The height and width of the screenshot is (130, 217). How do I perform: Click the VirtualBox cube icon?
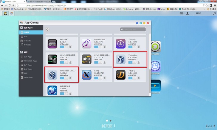120,59
